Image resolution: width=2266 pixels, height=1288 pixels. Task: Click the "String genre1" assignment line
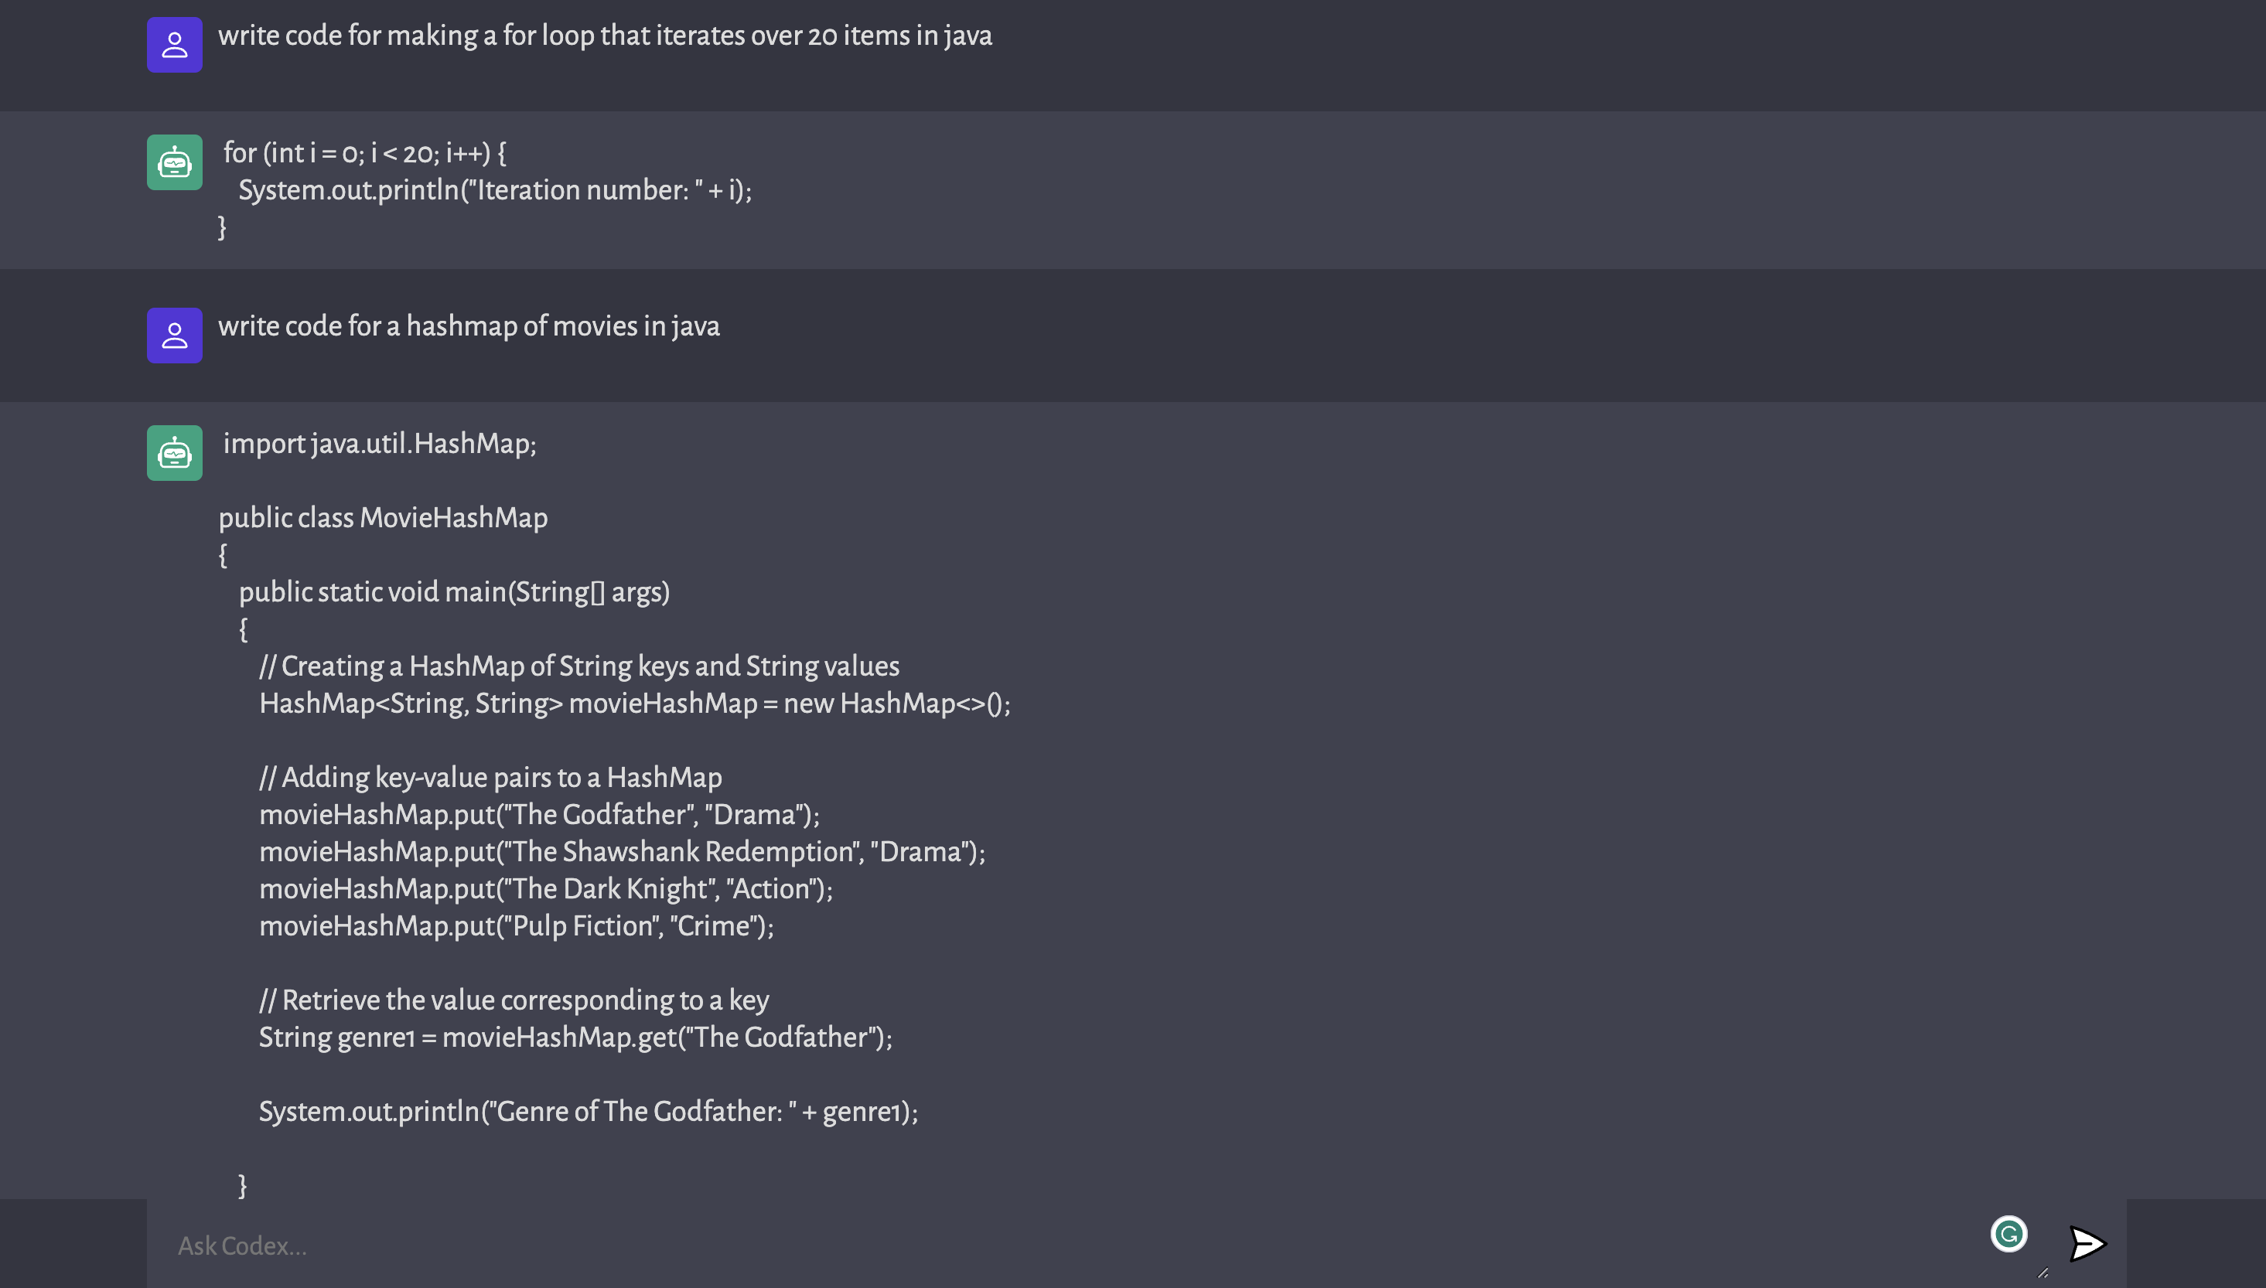click(576, 1038)
